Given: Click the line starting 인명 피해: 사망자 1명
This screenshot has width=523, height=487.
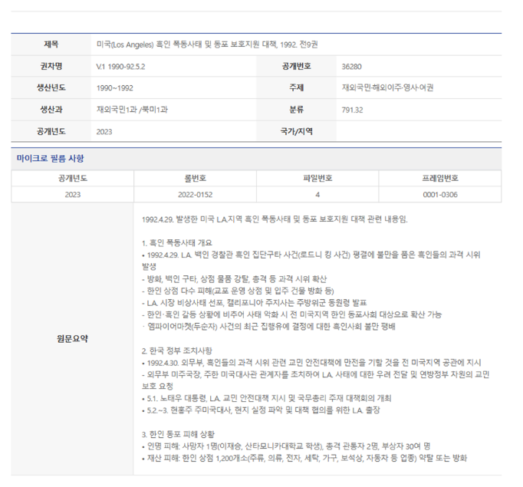Looking at the screenshot, I should point(286,446).
